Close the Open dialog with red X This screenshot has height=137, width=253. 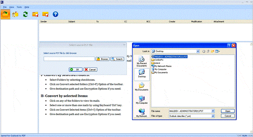[x=234, y=46]
